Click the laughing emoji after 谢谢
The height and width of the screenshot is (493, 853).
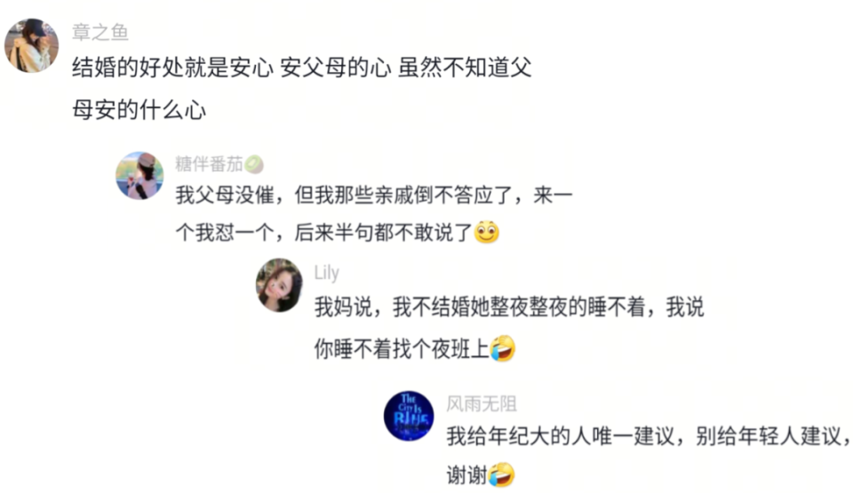501,475
